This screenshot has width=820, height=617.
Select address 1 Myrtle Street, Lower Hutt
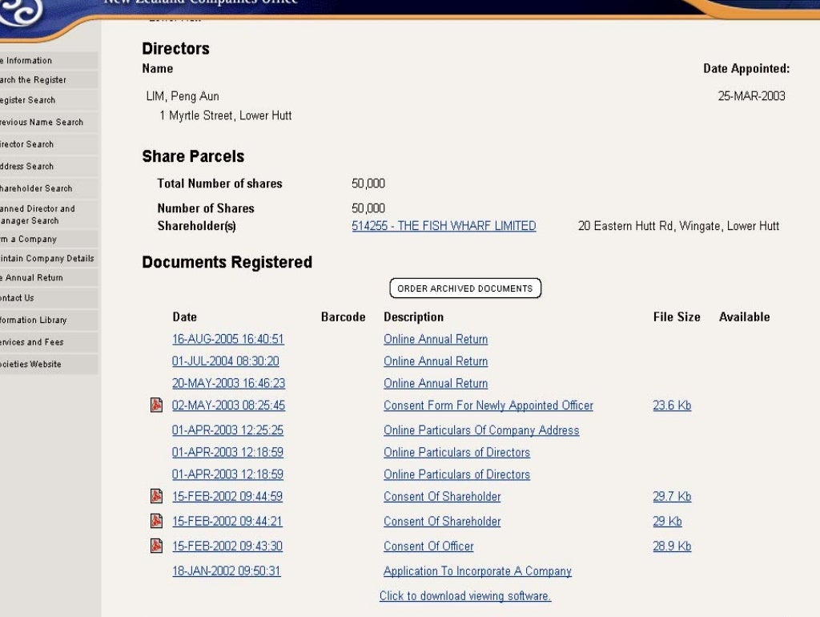point(225,115)
